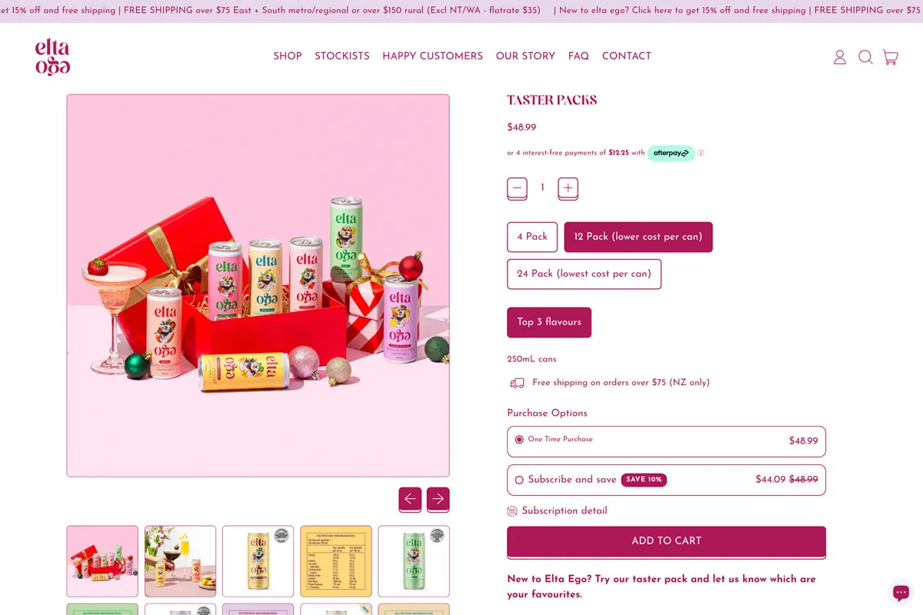923x615 pixels.
Task: Click the elta ego logo
Action: (x=52, y=58)
